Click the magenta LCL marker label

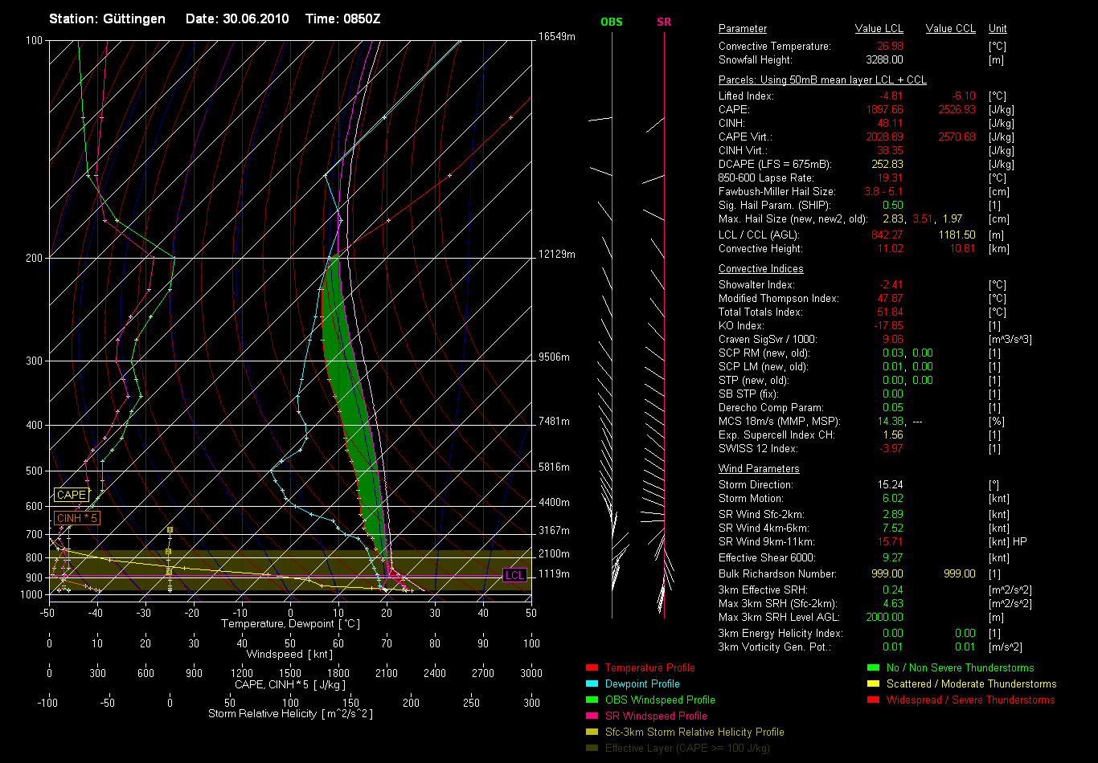point(514,575)
